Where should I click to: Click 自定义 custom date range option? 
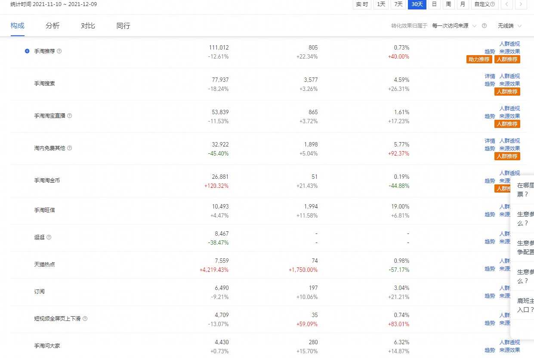click(x=485, y=4)
